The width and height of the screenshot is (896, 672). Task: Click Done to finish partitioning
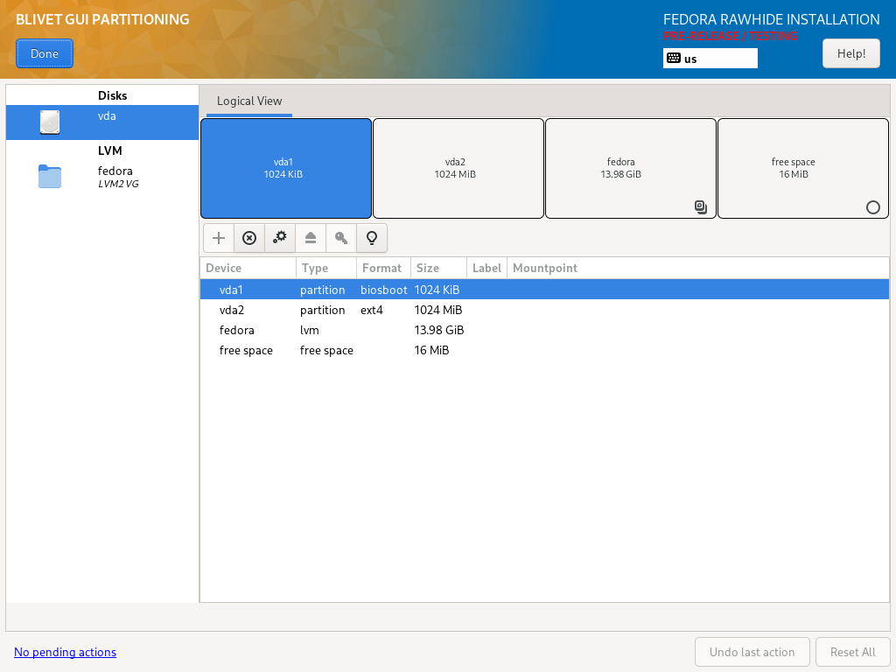[x=45, y=53]
